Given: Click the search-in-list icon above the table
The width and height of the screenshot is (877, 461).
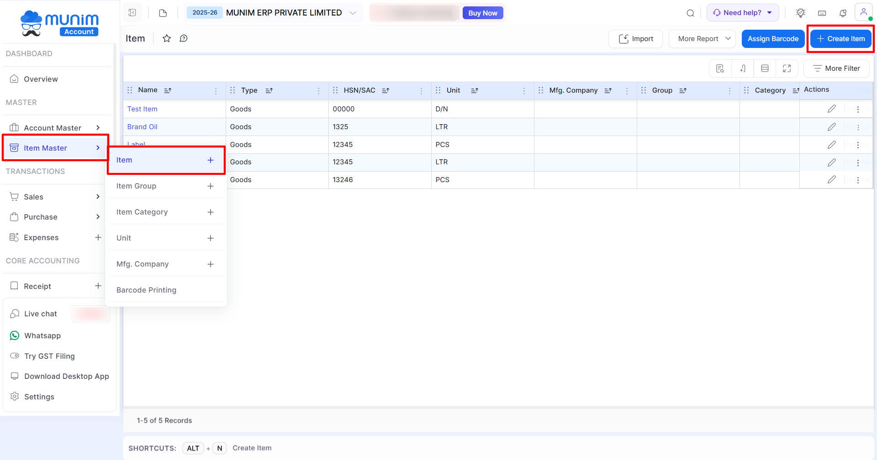Looking at the screenshot, I should [720, 68].
